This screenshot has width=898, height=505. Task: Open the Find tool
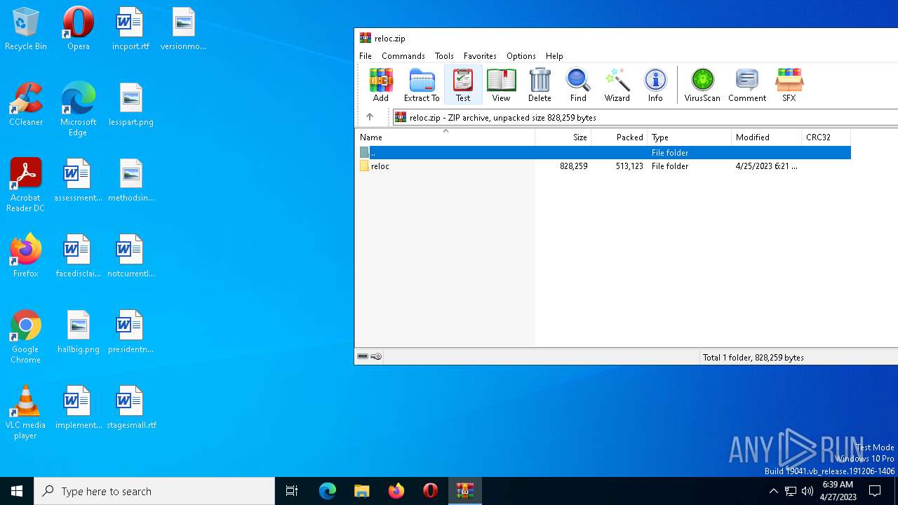tap(578, 85)
